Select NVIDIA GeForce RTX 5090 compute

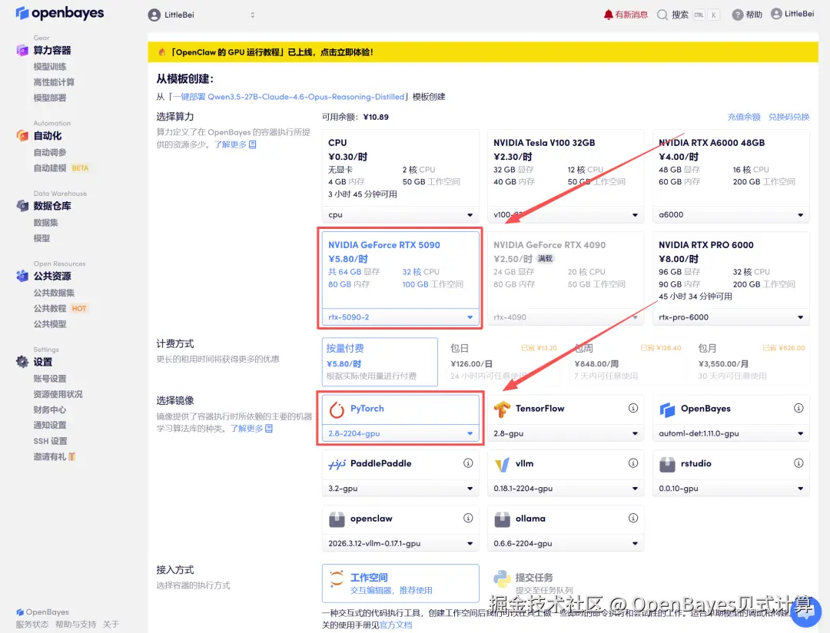coord(400,270)
